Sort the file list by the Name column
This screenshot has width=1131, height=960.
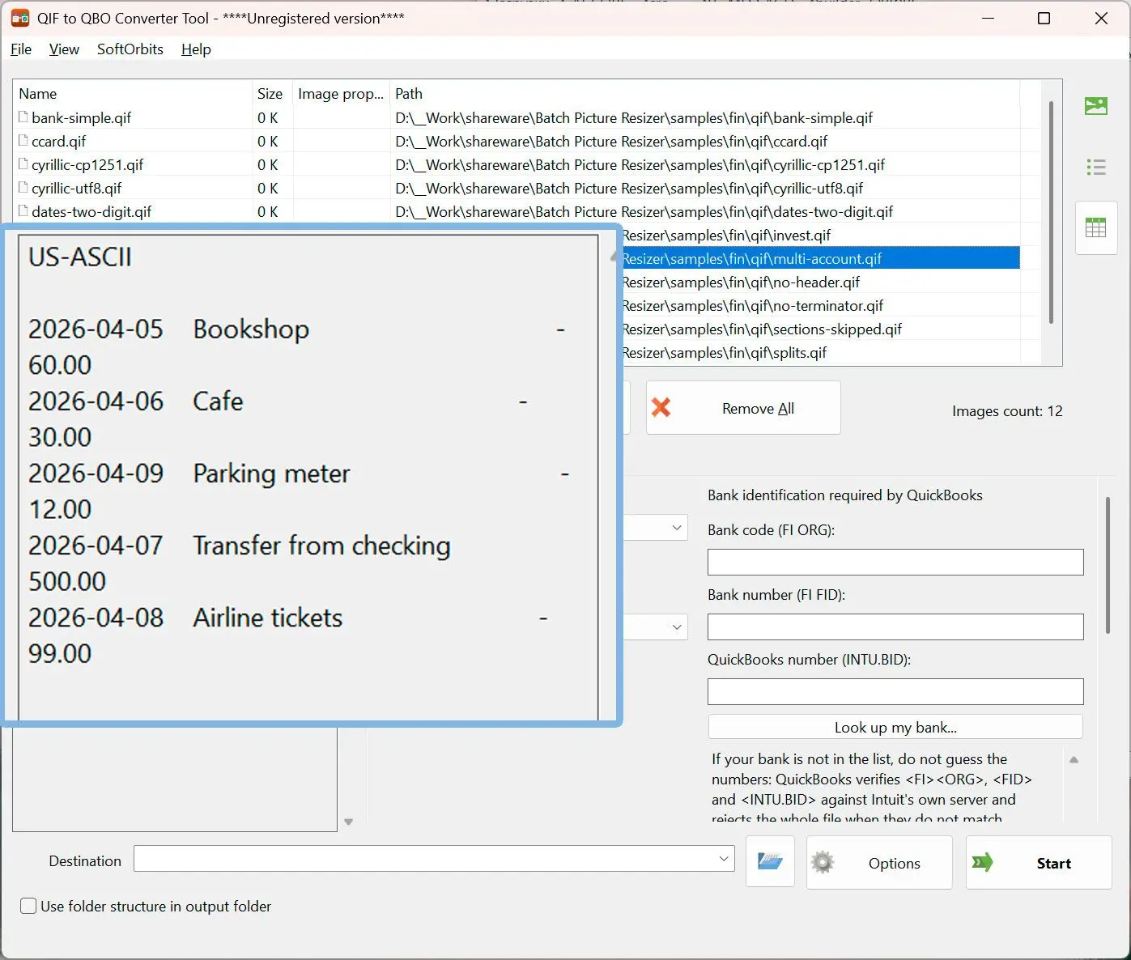pos(133,94)
